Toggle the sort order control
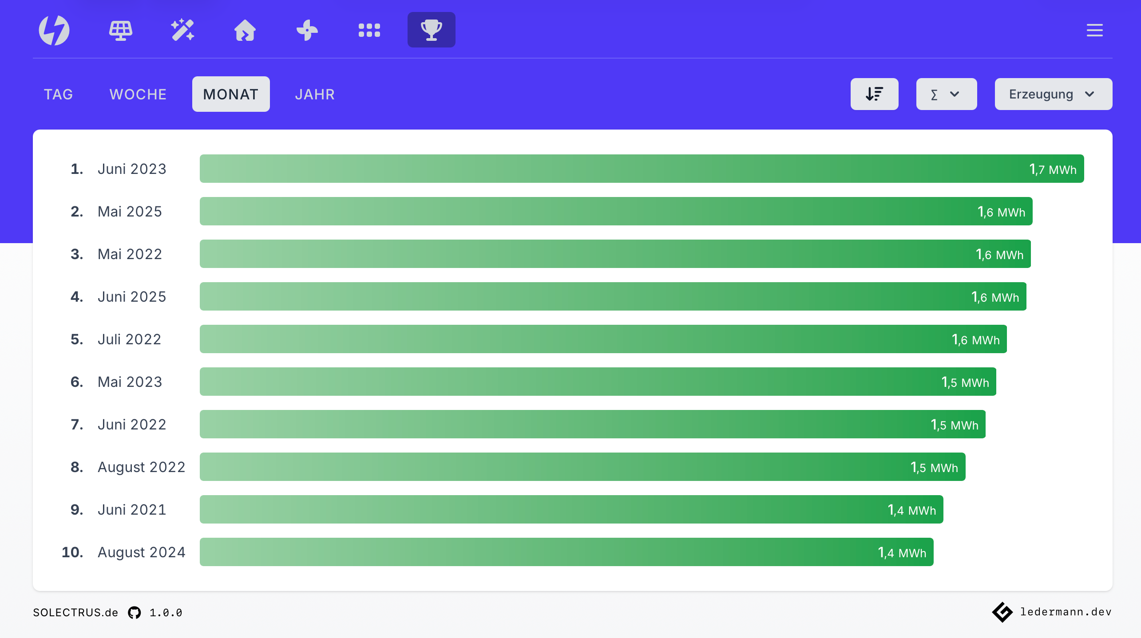Screen dimensions: 1141x638 pyautogui.click(x=874, y=94)
